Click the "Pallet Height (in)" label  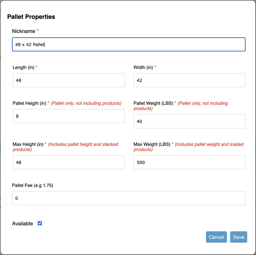tap(29, 103)
